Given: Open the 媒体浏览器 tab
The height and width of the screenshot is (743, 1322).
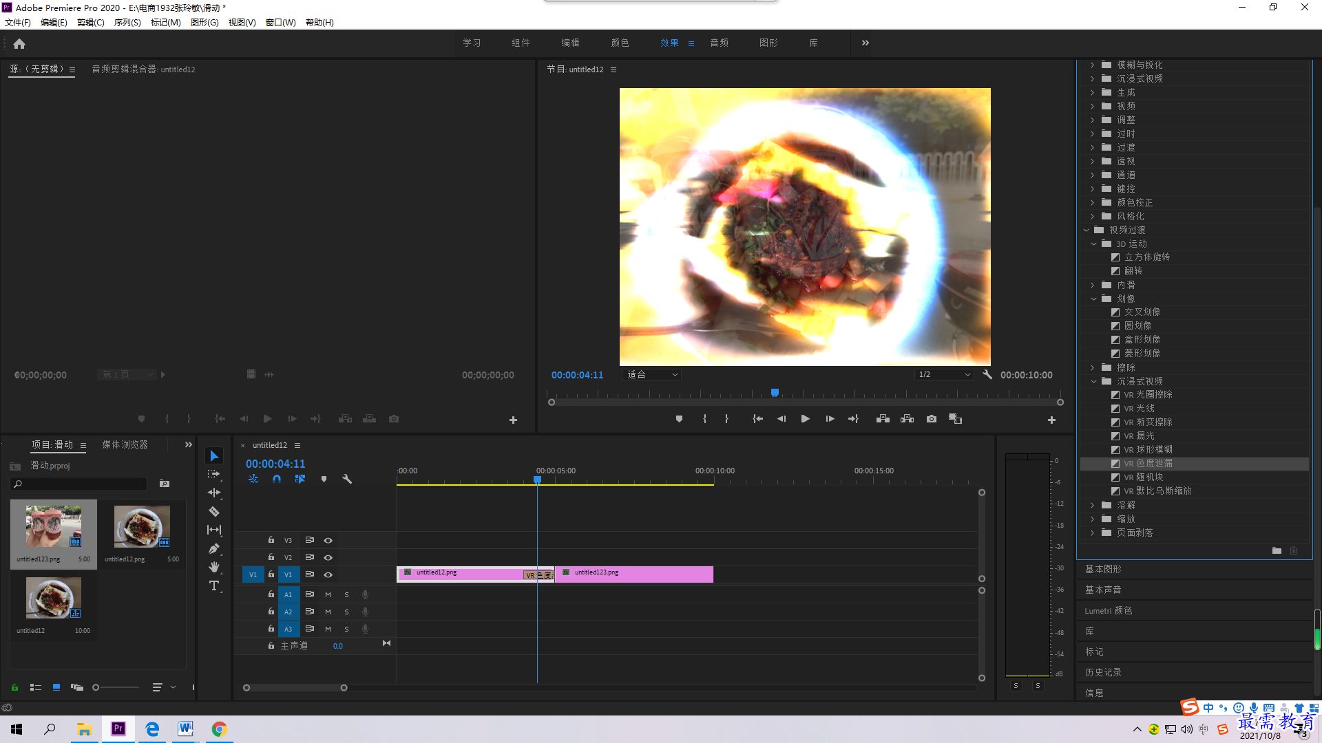Looking at the screenshot, I should point(125,444).
